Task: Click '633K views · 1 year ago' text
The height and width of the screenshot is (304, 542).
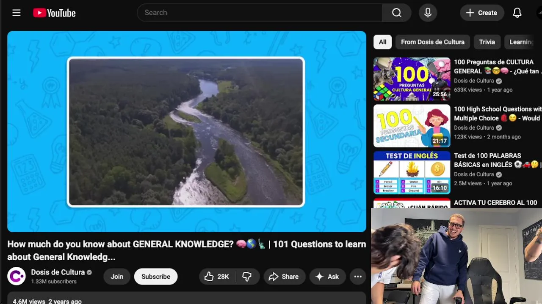Action: 483,90
